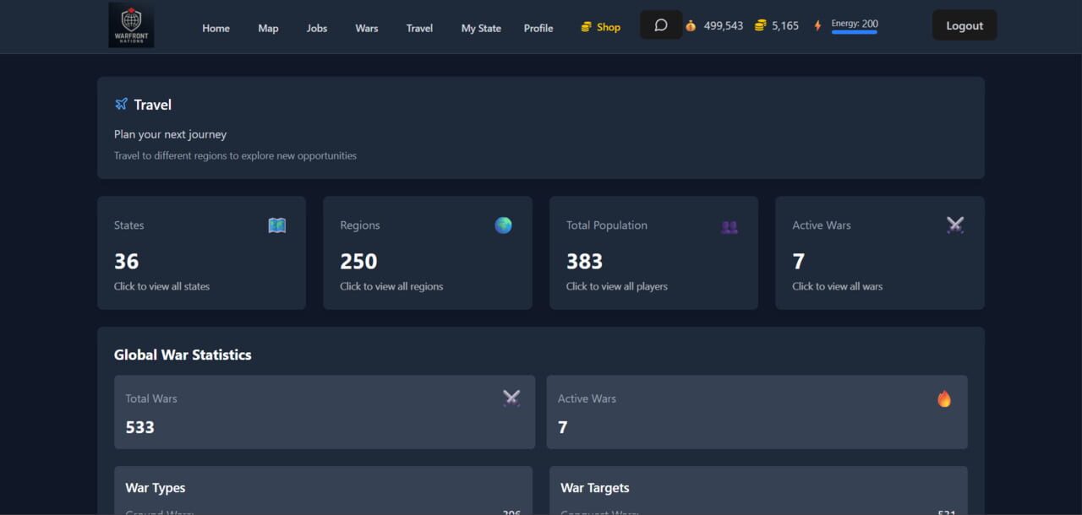Viewport: 1082px width, 515px height.
Task: Click the airplane icon beside Travel heading
Action: click(x=121, y=104)
